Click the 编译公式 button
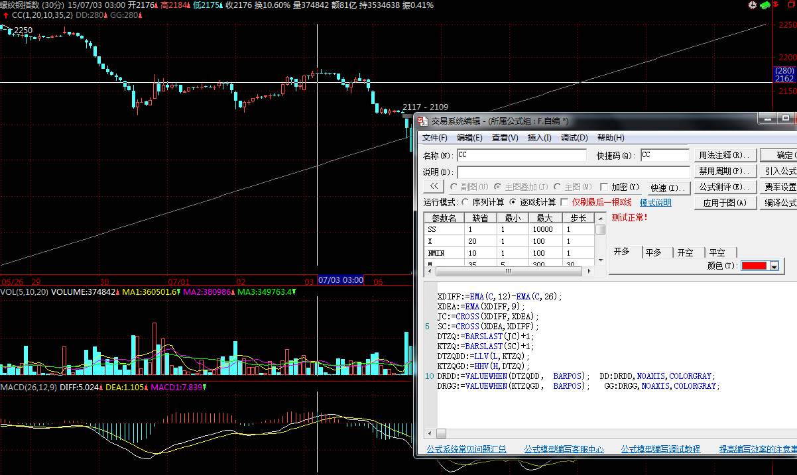 pos(778,203)
